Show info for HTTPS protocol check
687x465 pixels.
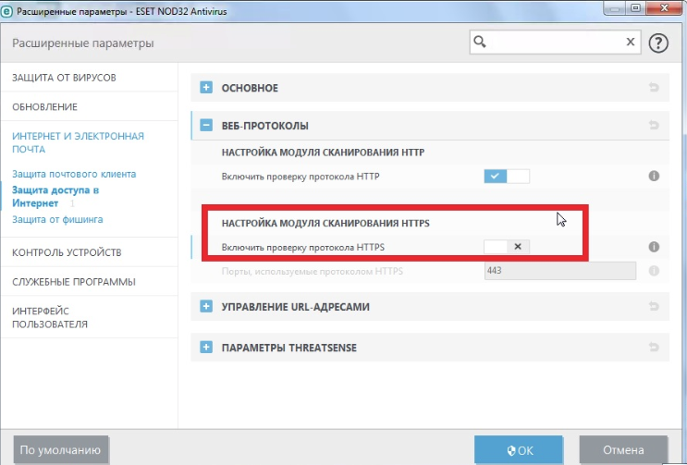(654, 247)
